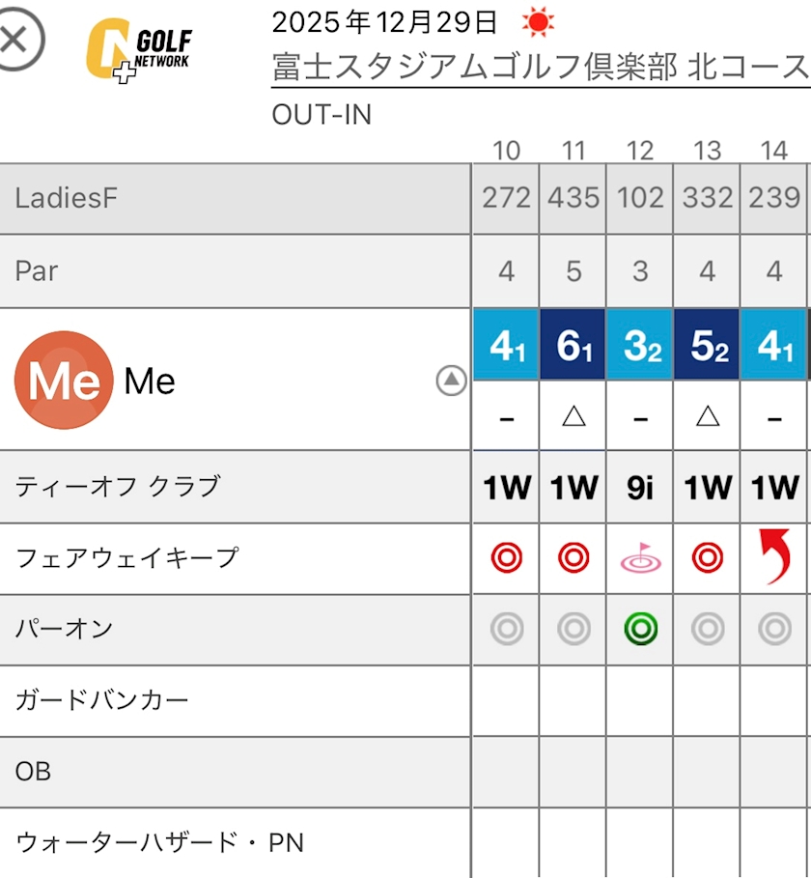The width and height of the screenshot is (811, 878).
Task: Open the Fuji Stadium Golf Club course link
Action: (x=541, y=68)
